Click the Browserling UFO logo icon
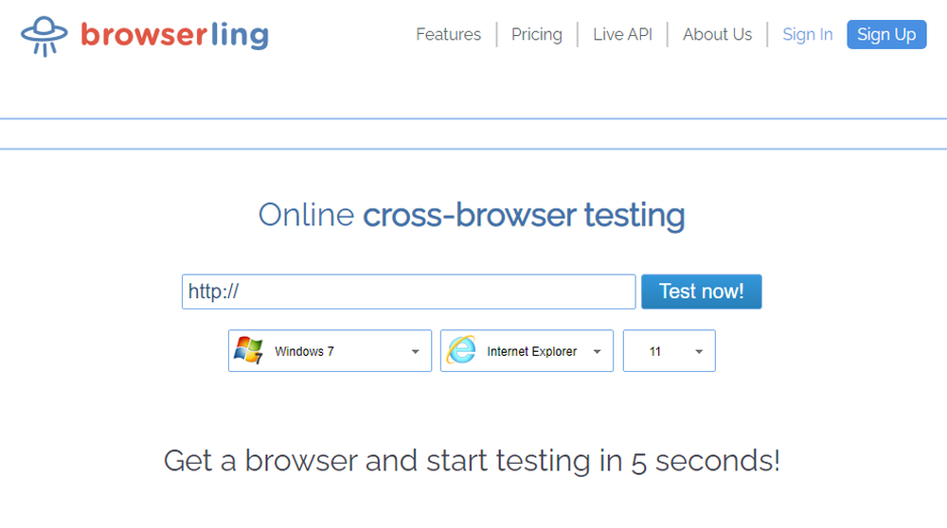The width and height of the screenshot is (947, 528). point(45,36)
